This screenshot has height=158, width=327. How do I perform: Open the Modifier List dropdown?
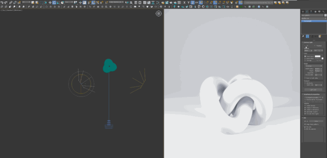pos(314,18)
